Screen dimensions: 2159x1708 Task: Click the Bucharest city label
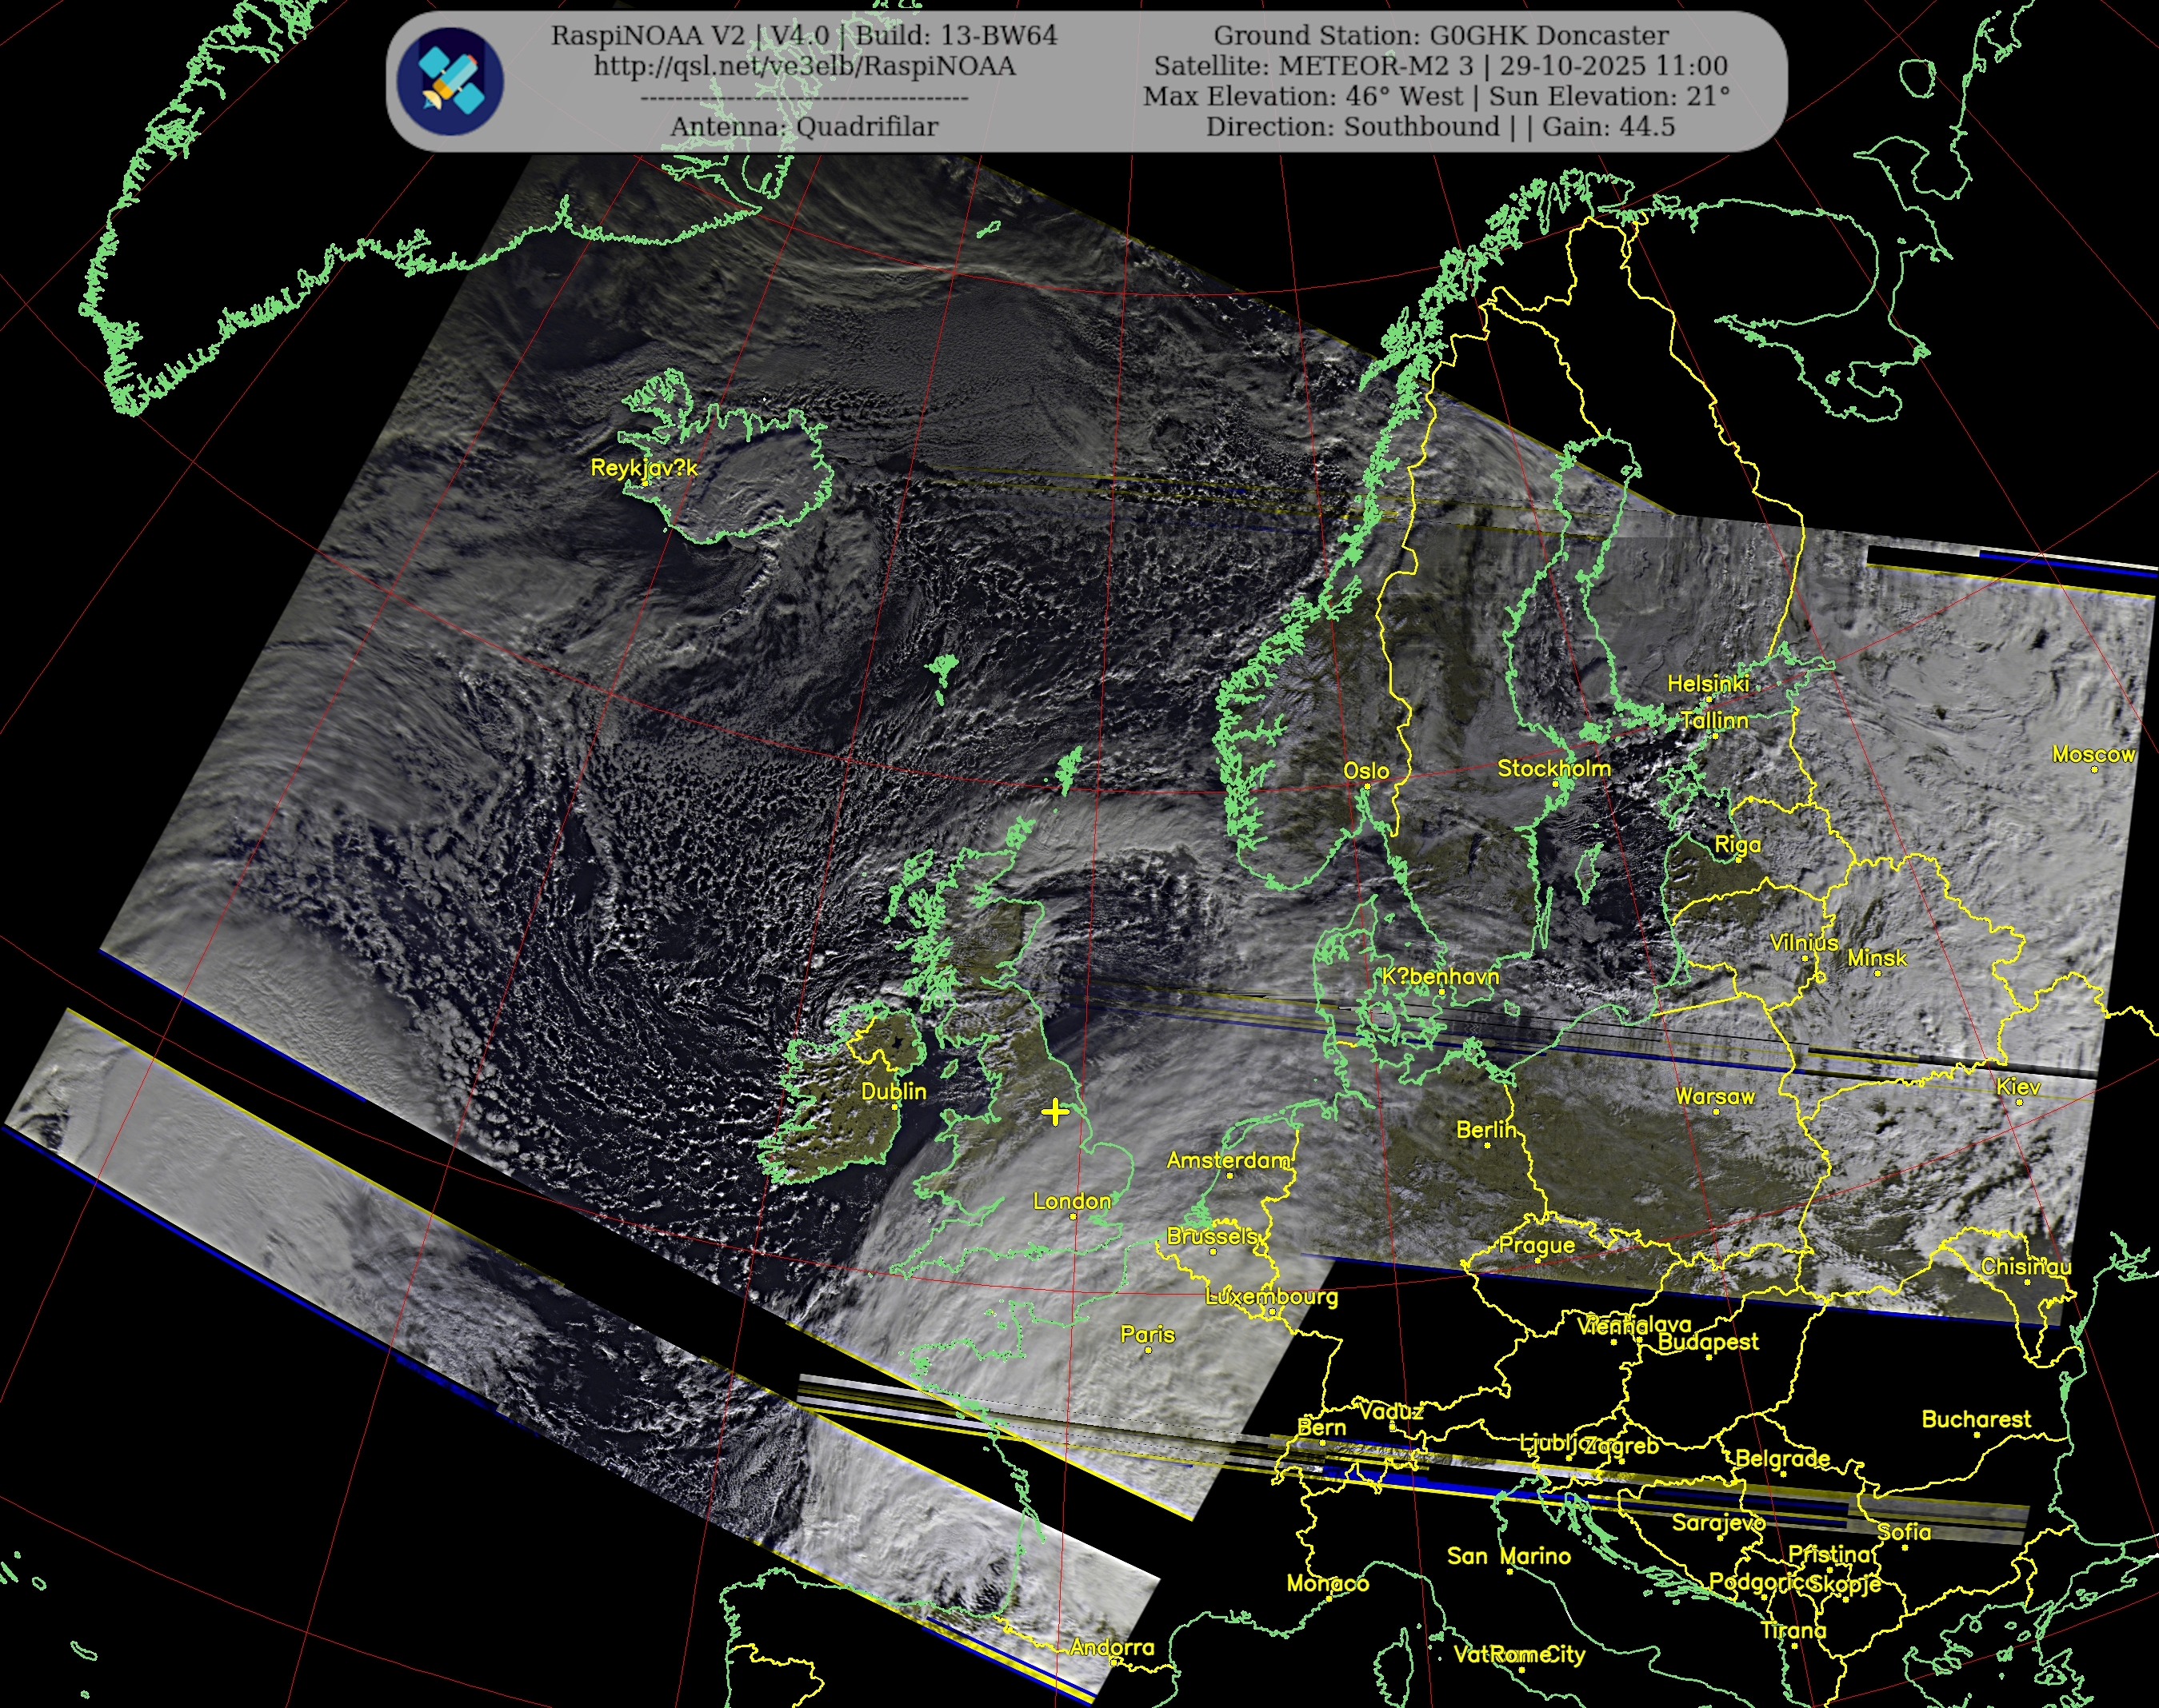1976,1419
